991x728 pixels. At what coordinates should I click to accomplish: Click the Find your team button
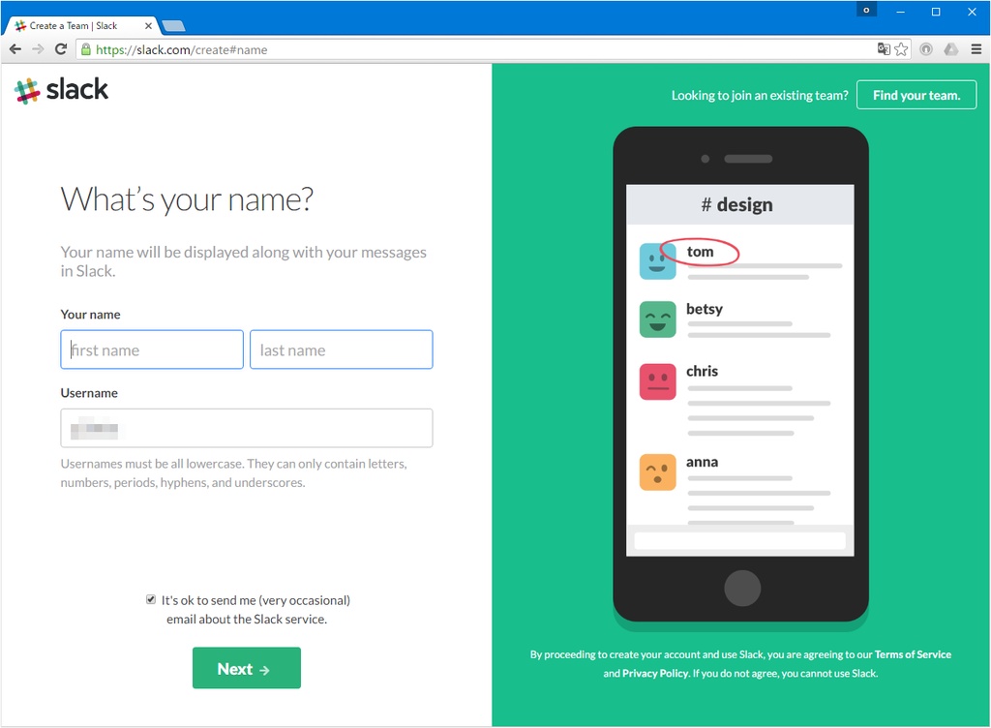click(916, 95)
